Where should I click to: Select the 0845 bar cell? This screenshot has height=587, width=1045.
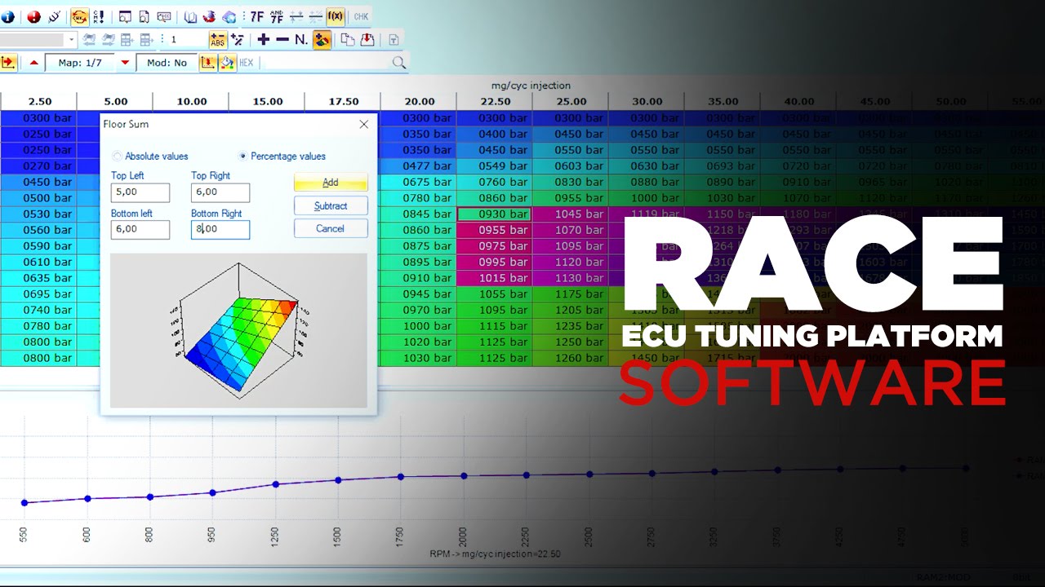coord(419,214)
